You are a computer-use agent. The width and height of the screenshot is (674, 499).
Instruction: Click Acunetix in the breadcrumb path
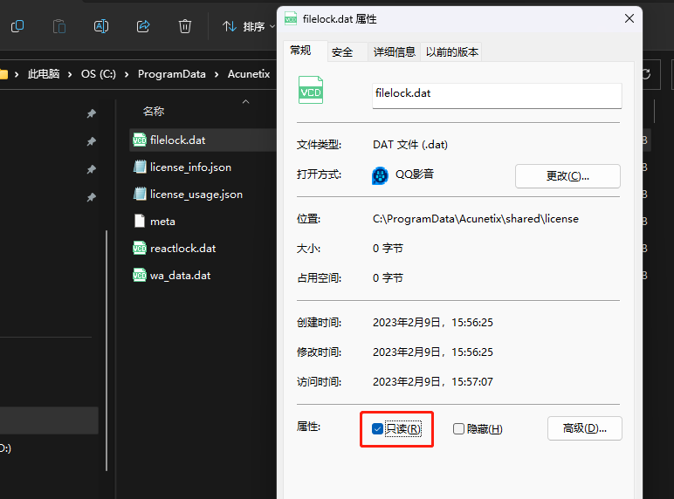(x=249, y=74)
